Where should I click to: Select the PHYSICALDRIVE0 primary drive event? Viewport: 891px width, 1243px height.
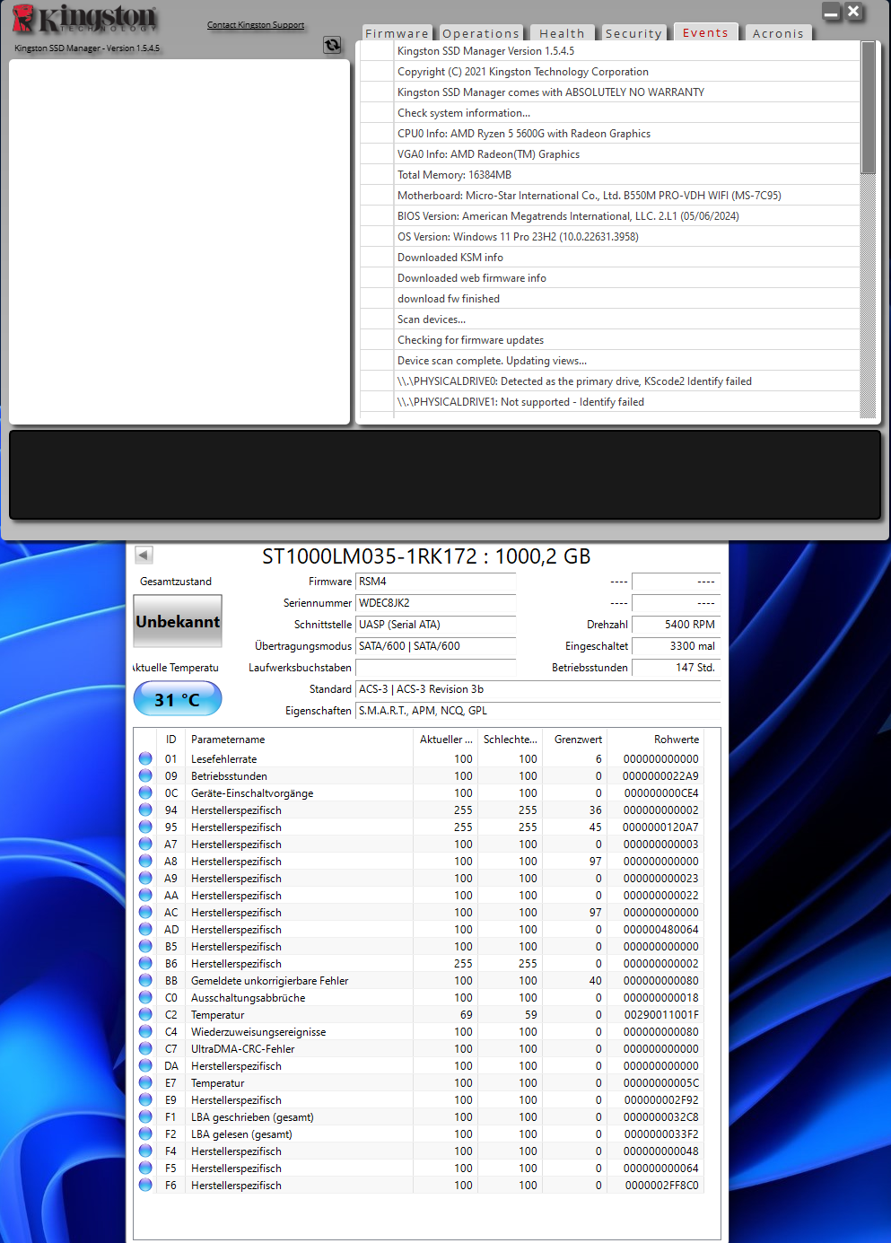pyautogui.click(x=610, y=381)
